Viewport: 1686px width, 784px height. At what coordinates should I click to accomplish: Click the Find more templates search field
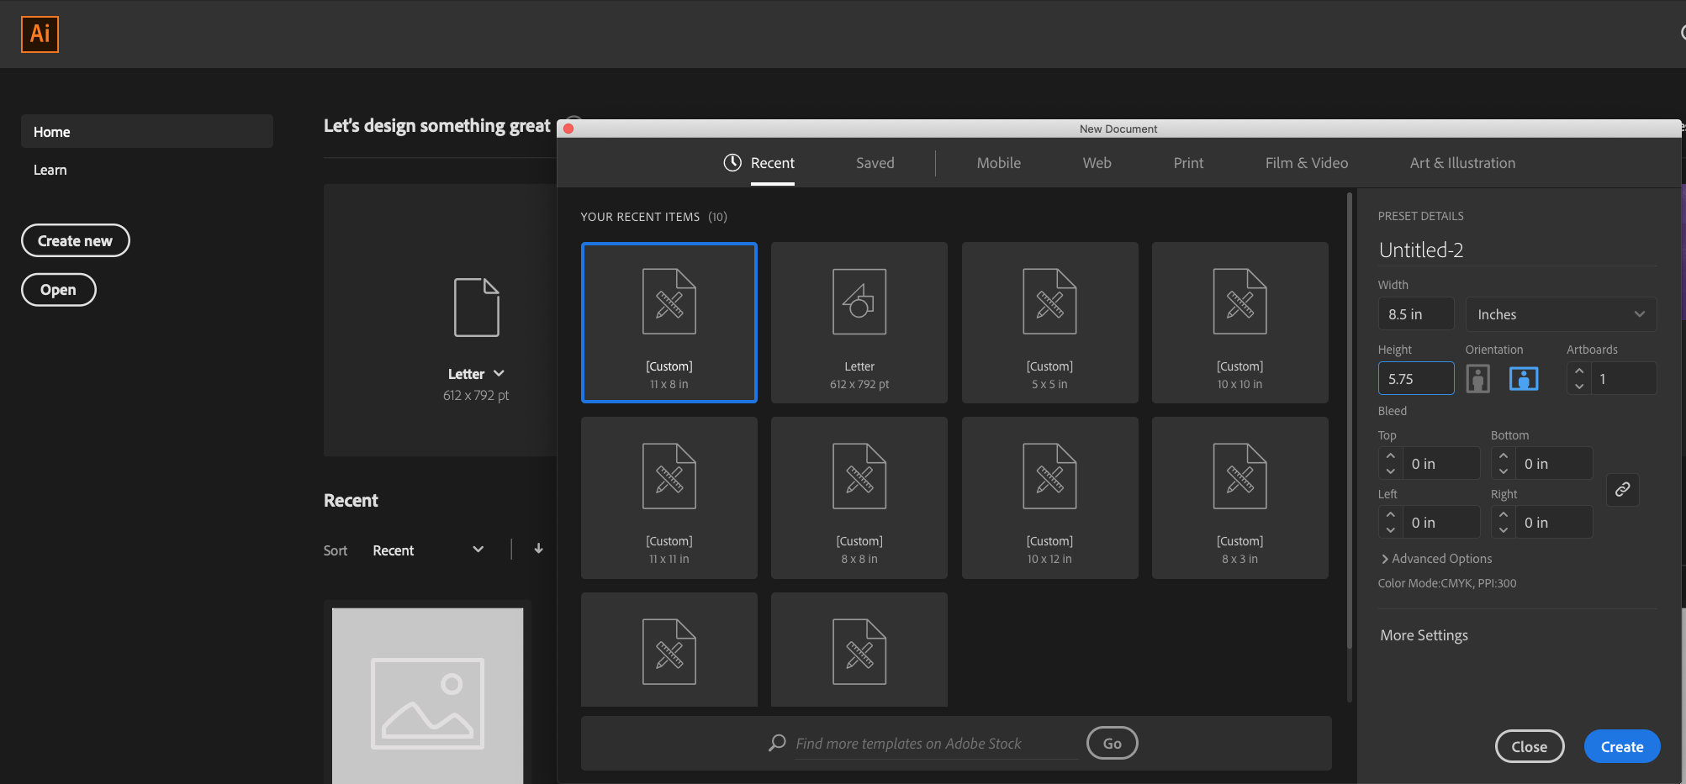click(935, 744)
